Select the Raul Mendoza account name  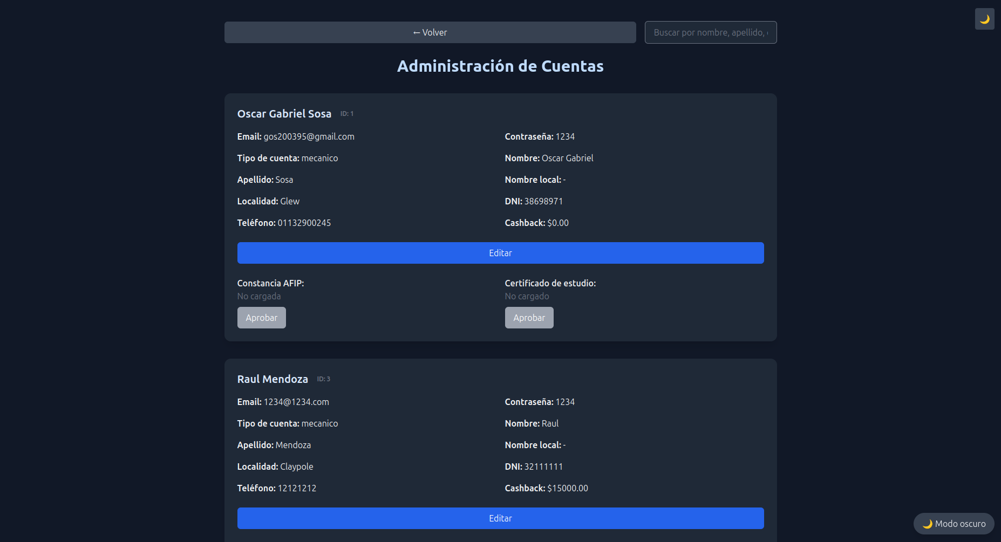tap(273, 379)
